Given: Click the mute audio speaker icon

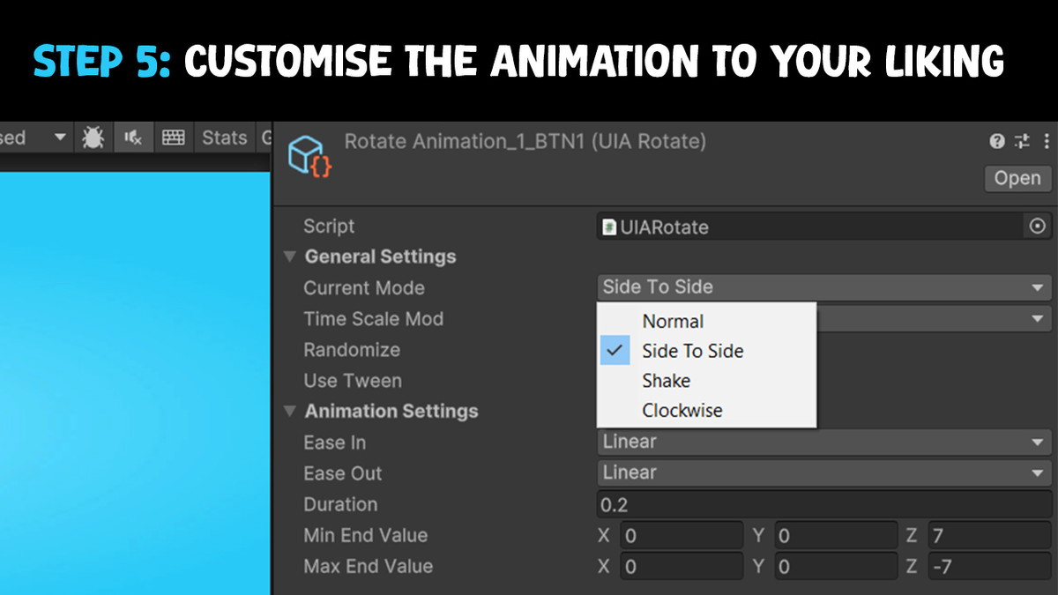Looking at the screenshot, I should click(x=133, y=138).
